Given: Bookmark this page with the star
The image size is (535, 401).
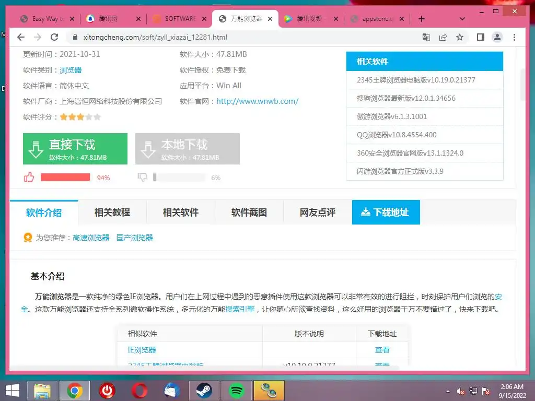Looking at the screenshot, I should click(x=460, y=37).
